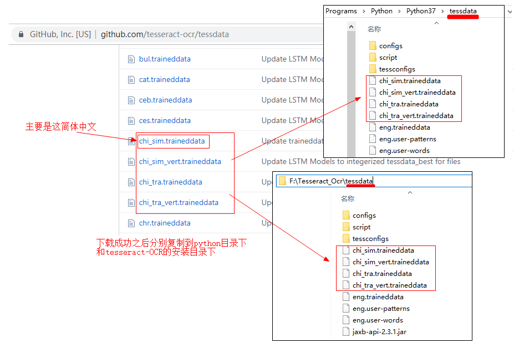
Task: Expand the chevron after Python breadcrumb
Action: [399, 12]
